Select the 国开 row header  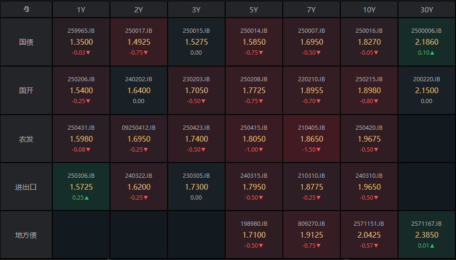point(26,90)
